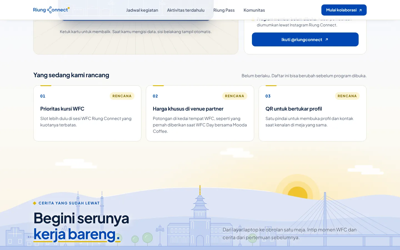Select the QR untuk bertukar profil title
The image size is (400, 250).
coord(294,109)
